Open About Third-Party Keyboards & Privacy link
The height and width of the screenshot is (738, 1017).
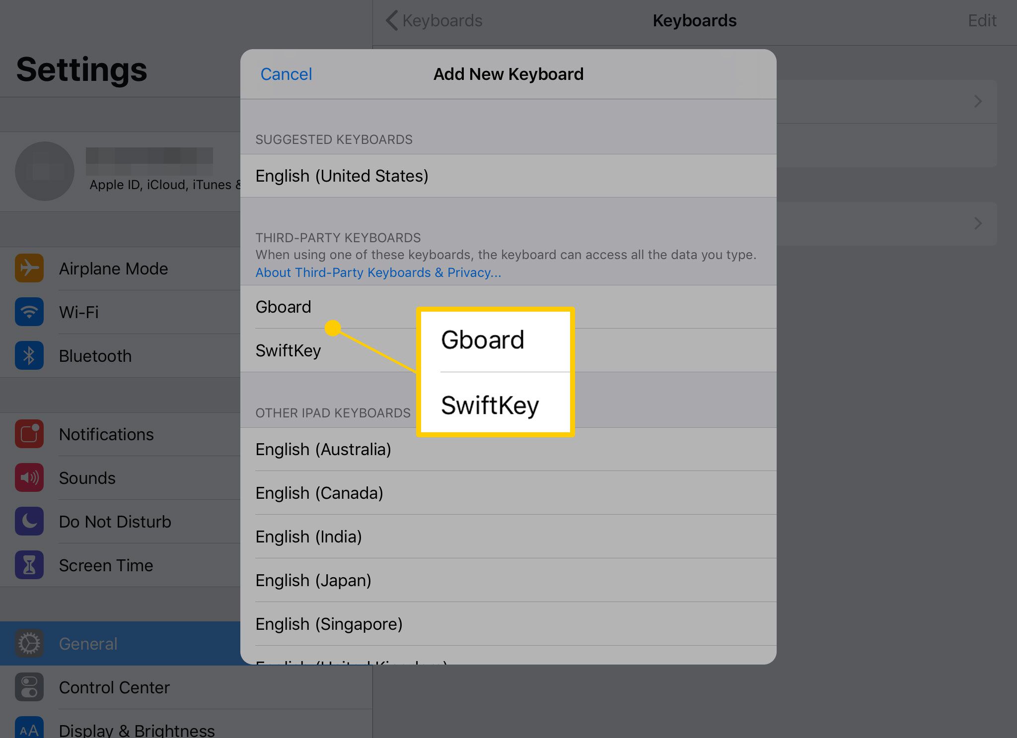[378, 272]
